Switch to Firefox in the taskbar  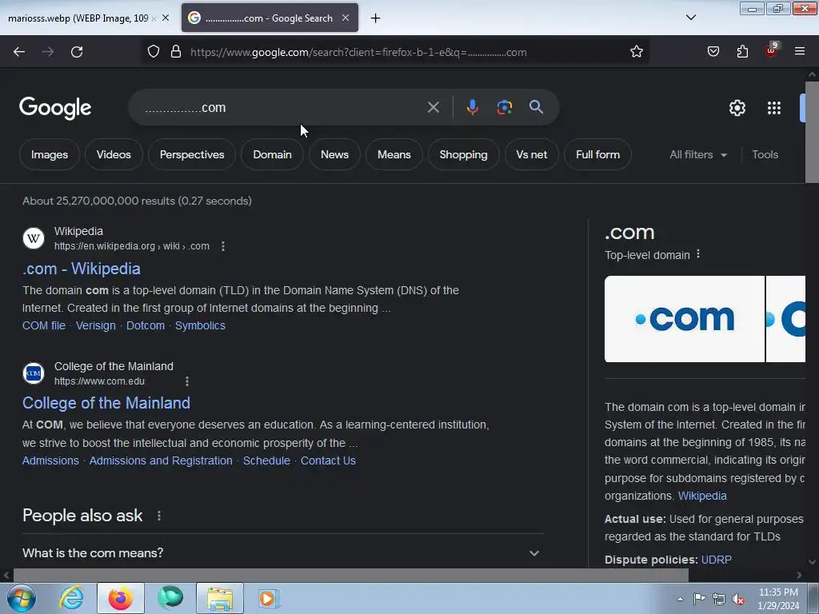(x=121, y=598)
